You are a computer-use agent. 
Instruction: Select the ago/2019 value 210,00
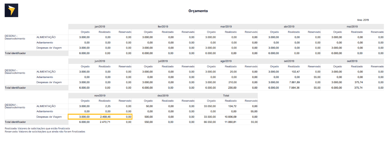pos(233,82)
